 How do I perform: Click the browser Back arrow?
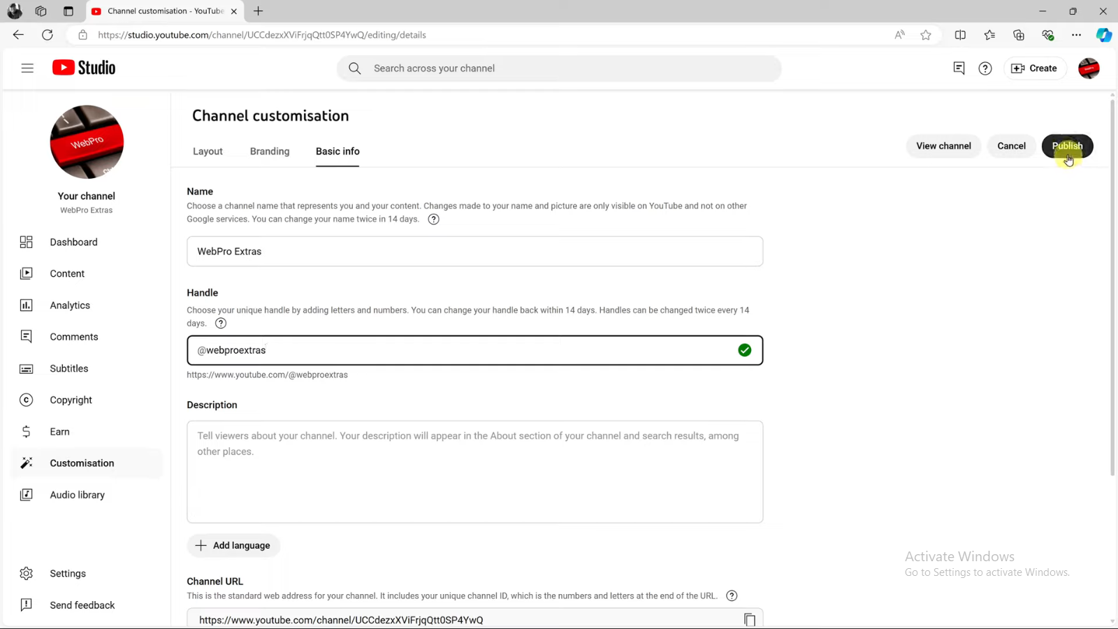18,35
